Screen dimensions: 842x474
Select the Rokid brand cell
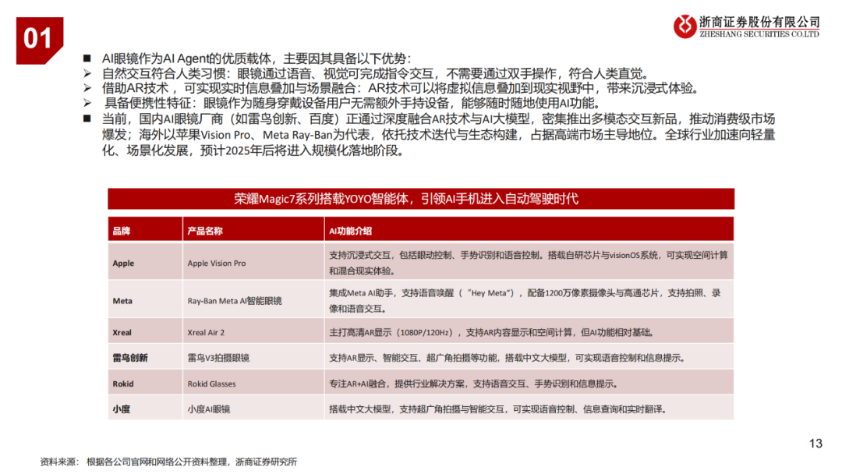[145, 384]
